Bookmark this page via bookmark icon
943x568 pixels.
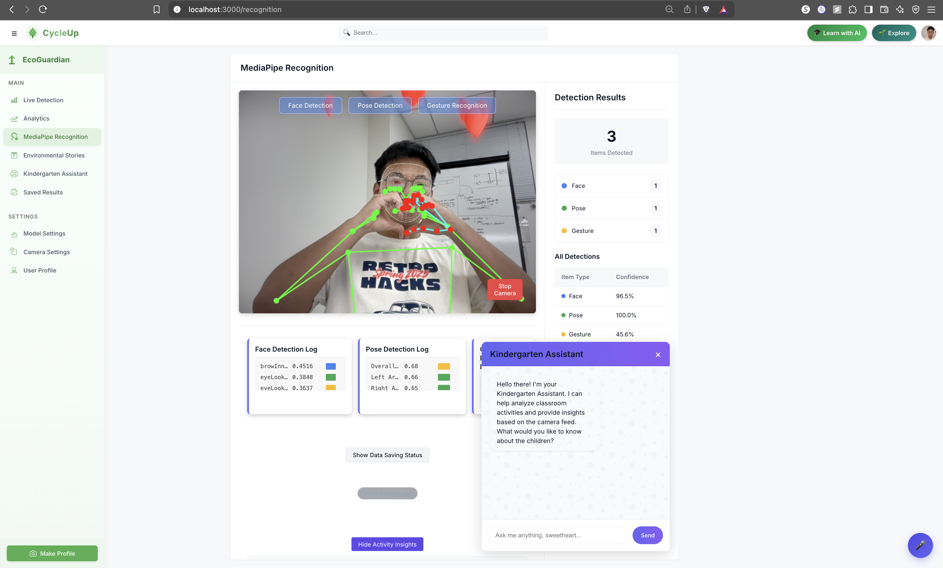coord(156,10)
